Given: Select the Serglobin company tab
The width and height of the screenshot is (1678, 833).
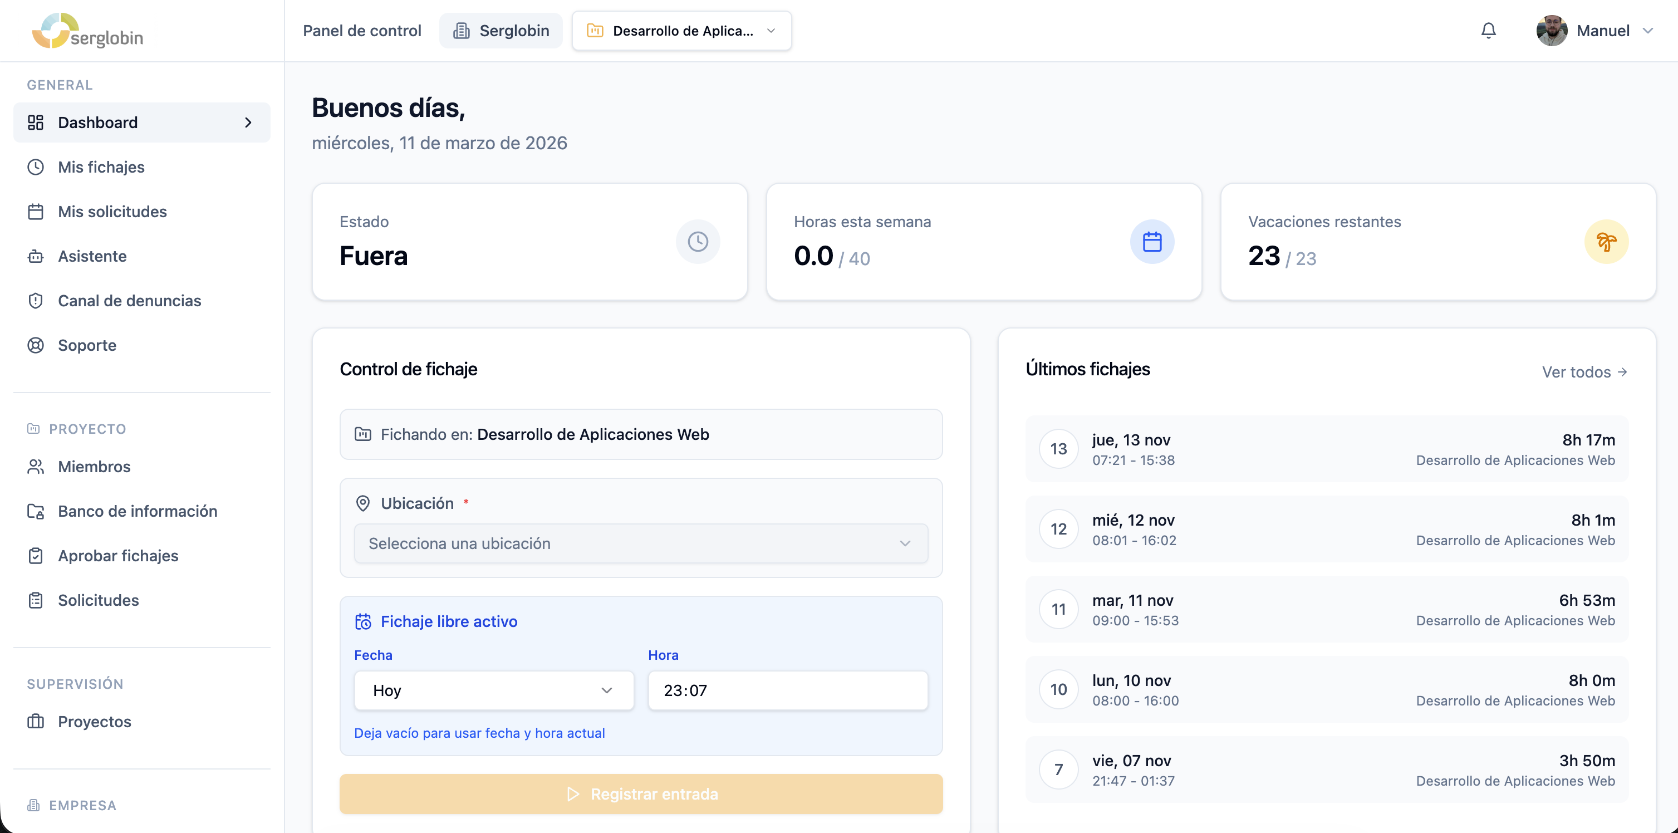Looking at the screenshot, I should click(501, 31).
